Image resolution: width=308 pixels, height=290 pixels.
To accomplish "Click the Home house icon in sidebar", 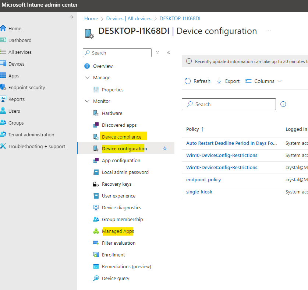I will point(3,28).
